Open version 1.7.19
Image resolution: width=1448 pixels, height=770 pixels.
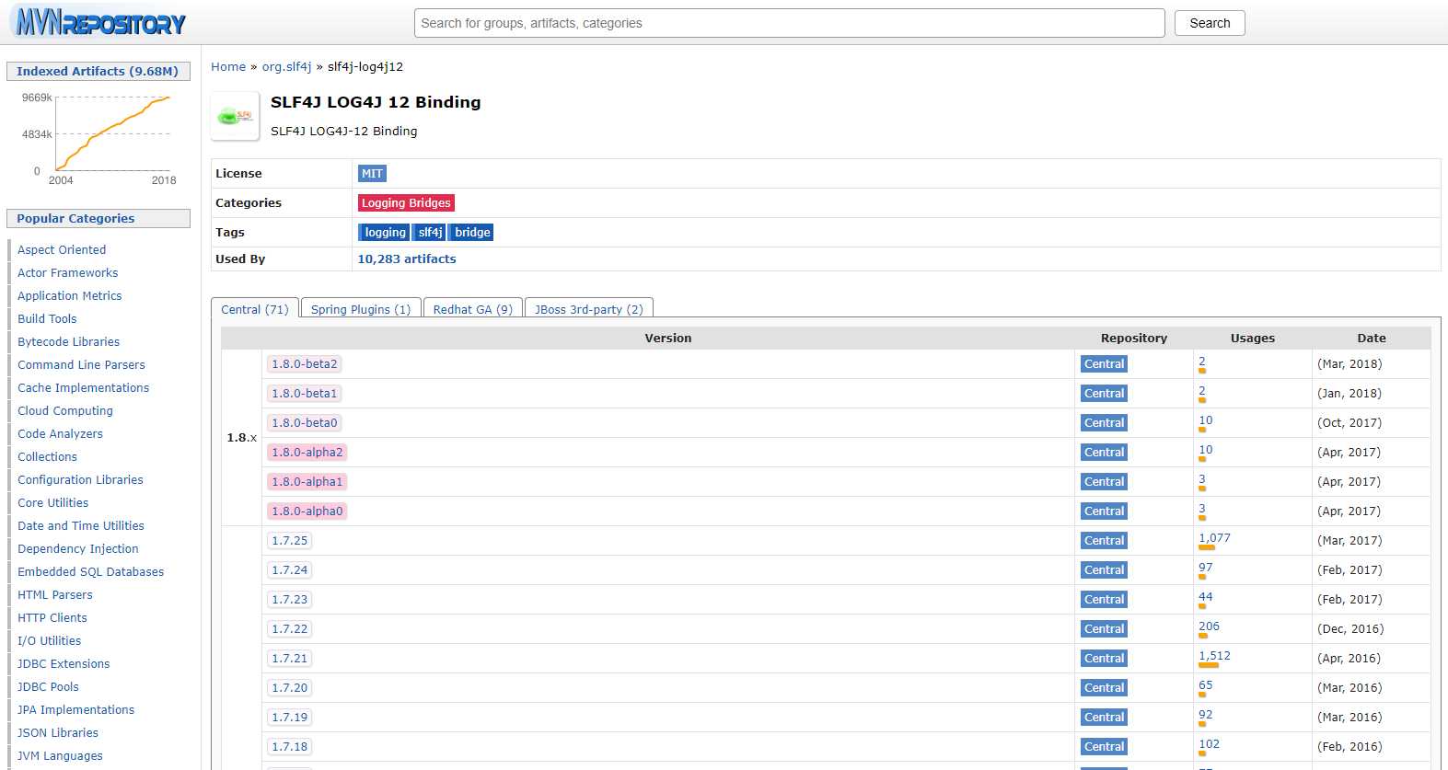(x=290, y=718)
